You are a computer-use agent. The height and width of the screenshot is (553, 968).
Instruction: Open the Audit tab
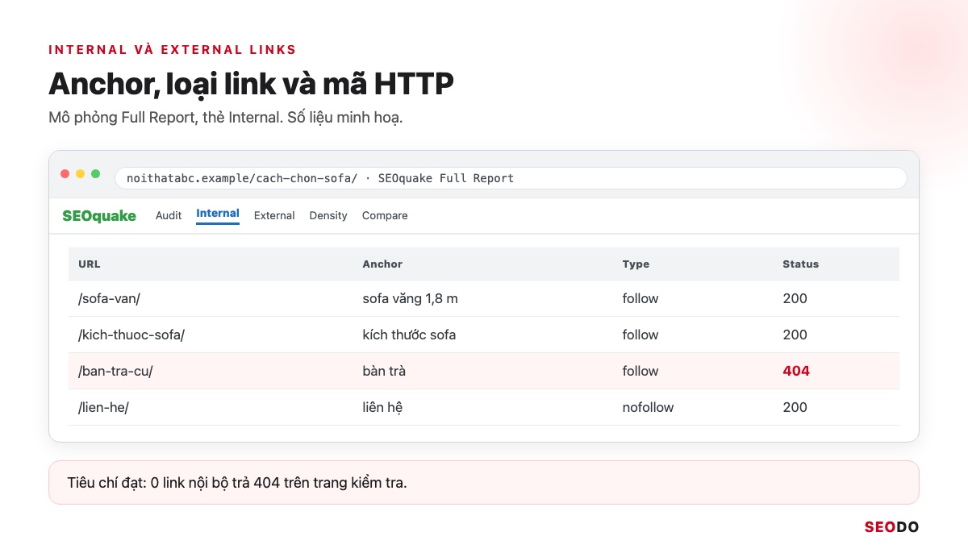point(169,215)
